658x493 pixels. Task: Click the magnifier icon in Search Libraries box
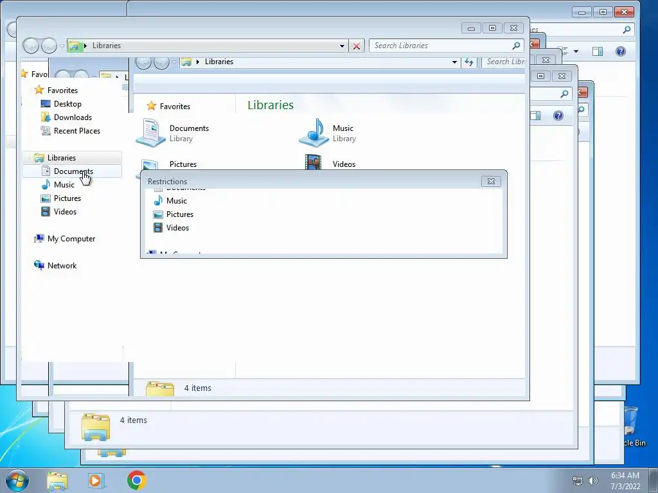[x=516, y=46]
